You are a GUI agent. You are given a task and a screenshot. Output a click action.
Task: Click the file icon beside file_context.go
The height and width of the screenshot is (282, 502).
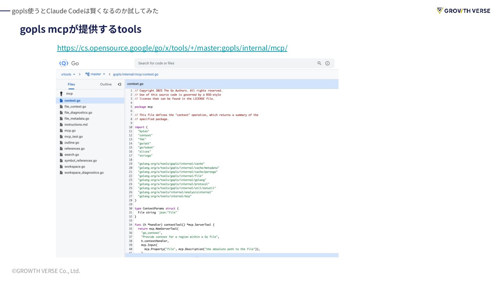(x=61, y=107)
